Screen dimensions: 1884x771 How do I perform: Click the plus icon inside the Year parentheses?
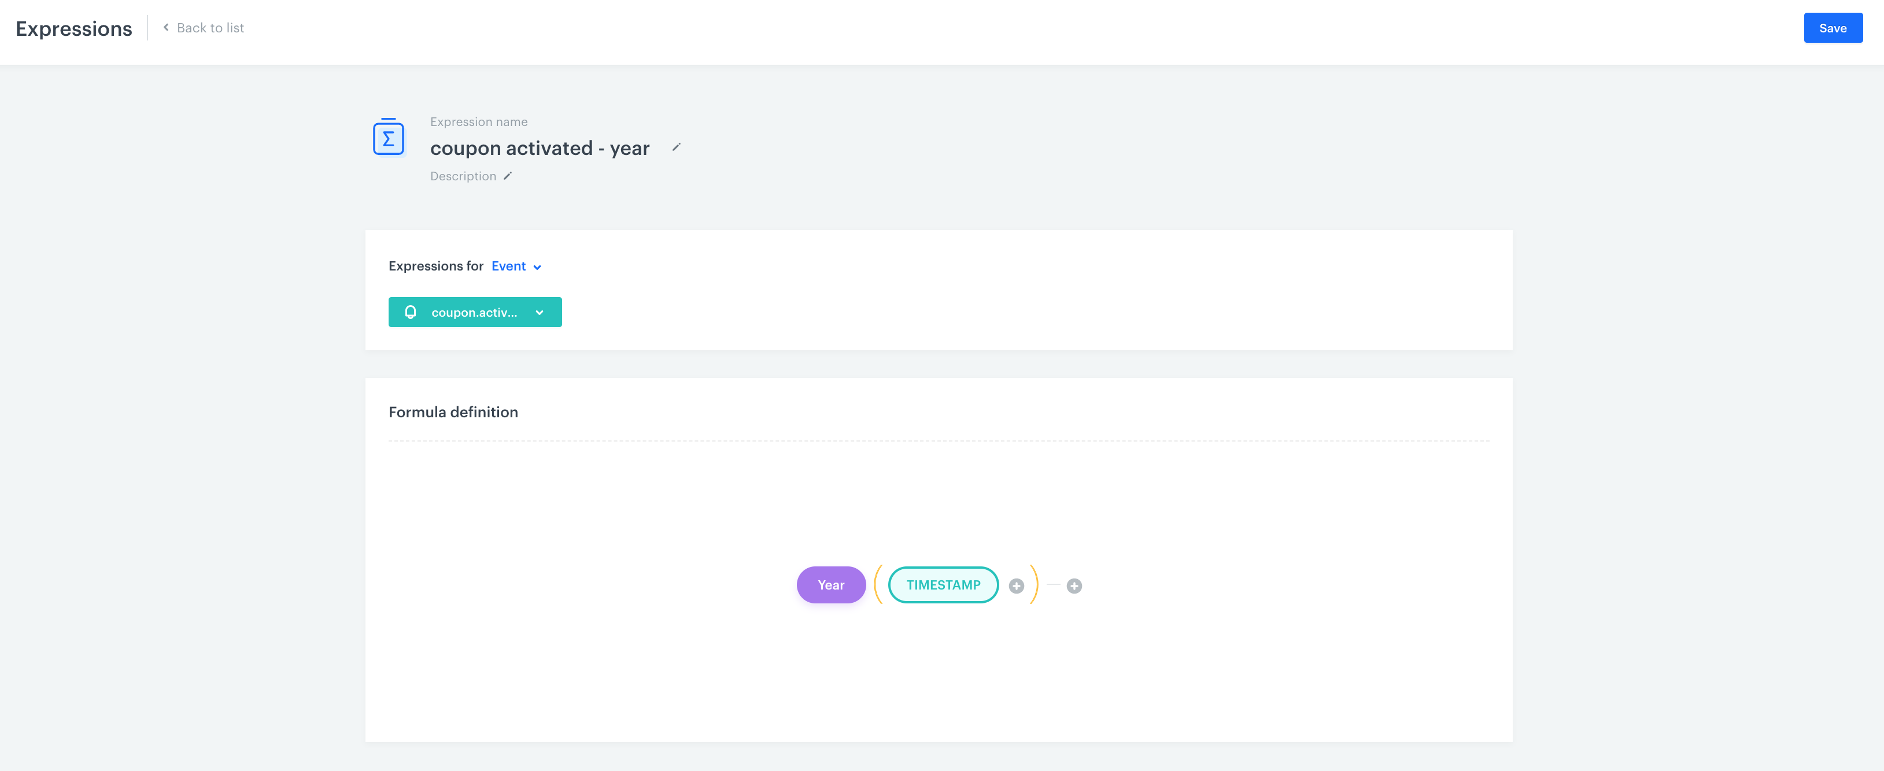1017,585
